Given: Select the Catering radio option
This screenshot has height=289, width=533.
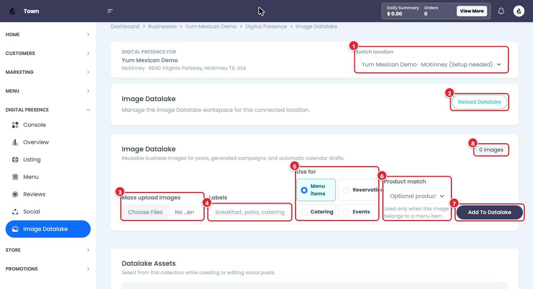Looking at the screenshot, I should coord(304,212).
